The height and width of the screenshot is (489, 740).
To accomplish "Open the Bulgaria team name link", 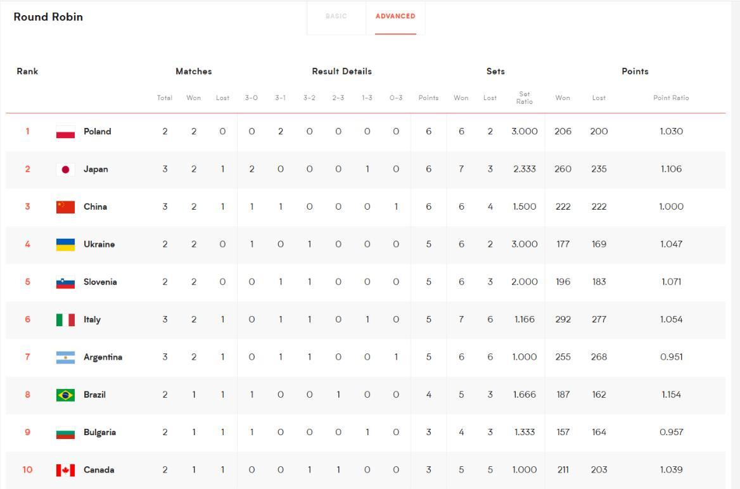I will click(99, 433).
